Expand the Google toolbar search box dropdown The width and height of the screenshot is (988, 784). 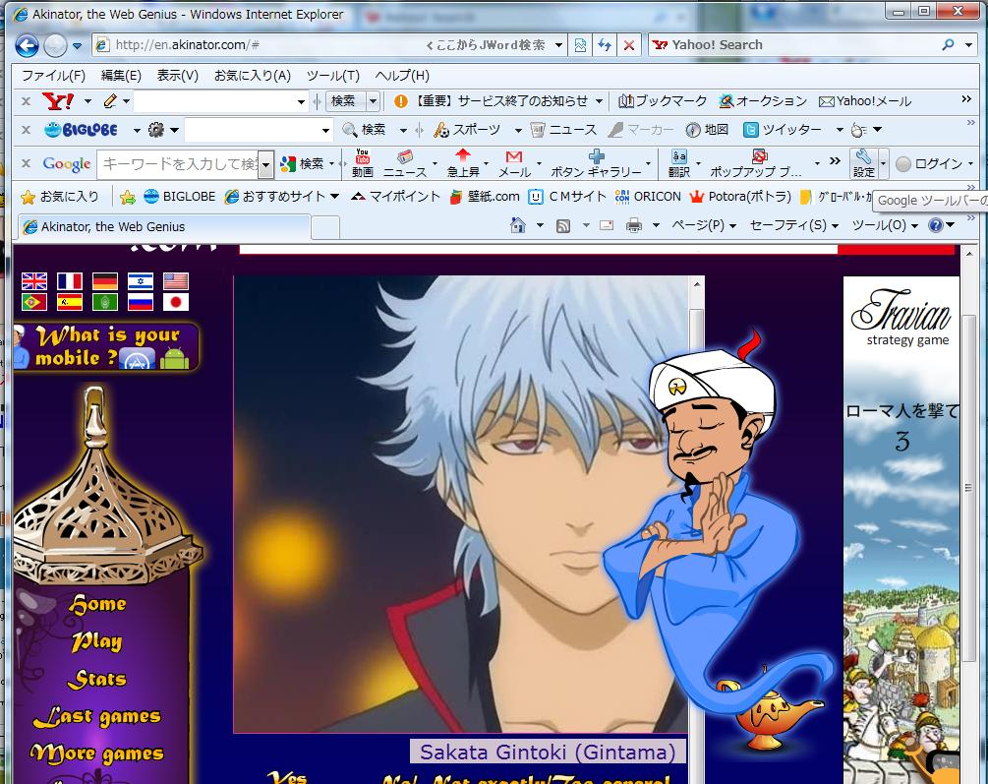266,164
